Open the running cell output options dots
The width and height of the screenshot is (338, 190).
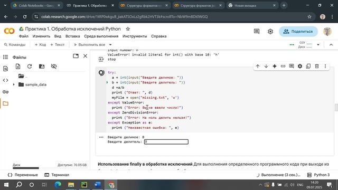point(101,137)
